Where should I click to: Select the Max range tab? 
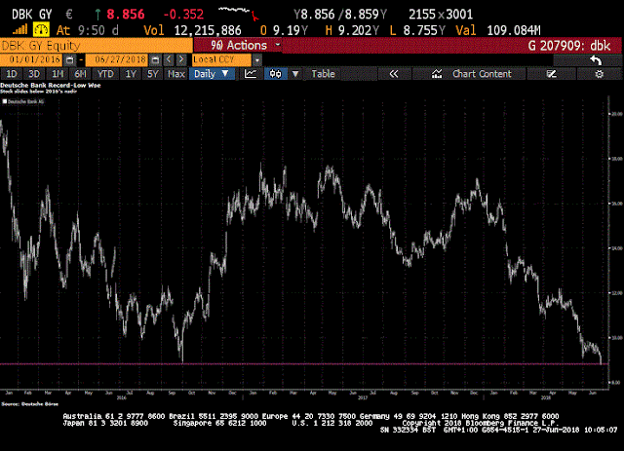[175, 74]
